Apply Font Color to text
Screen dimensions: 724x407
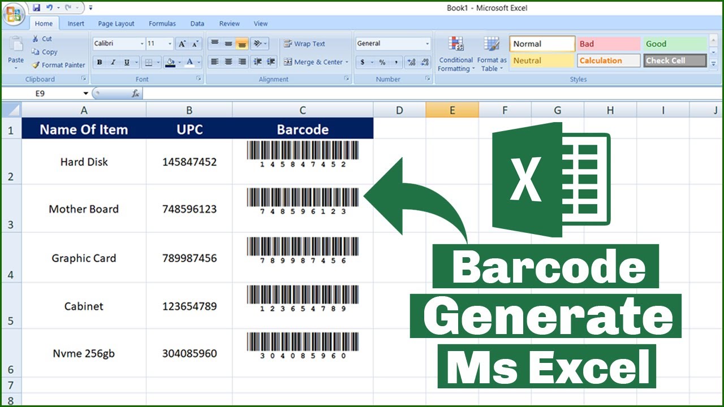189,62
